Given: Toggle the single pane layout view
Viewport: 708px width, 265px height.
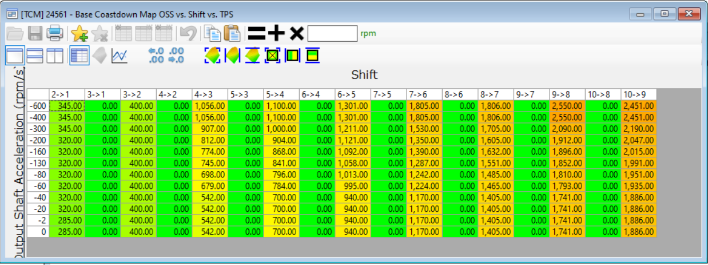Looking at the screenshot, I should click(x=15, y=56).
